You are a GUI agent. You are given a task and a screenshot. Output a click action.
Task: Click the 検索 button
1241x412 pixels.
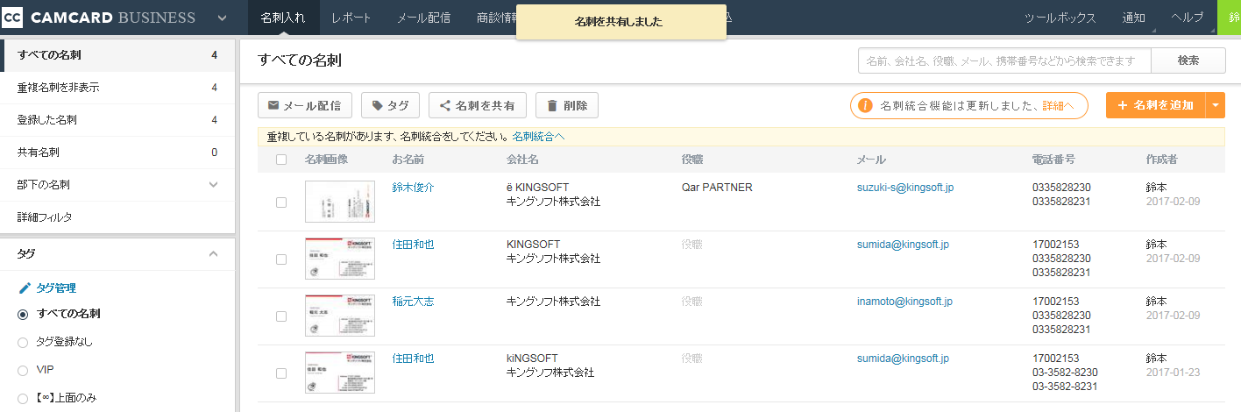(1188, 60)
